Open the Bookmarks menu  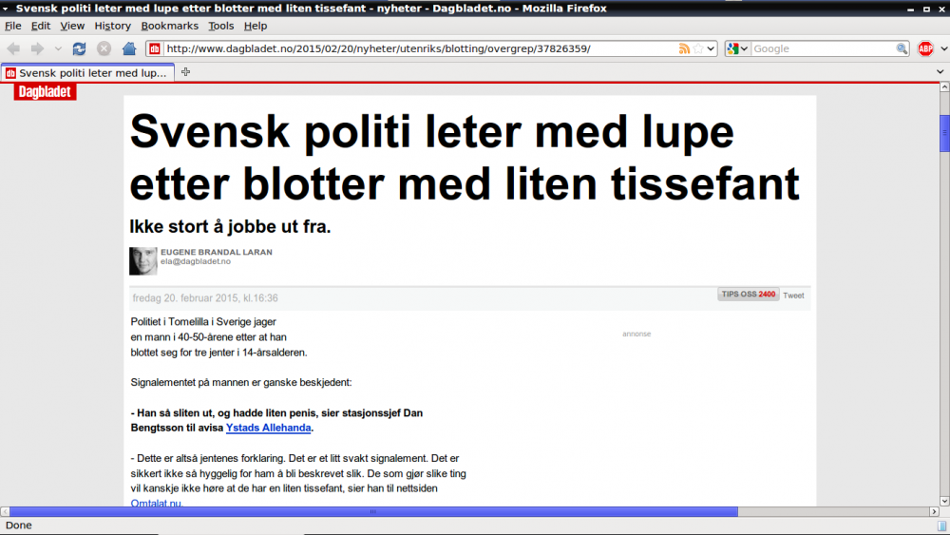coord(169,26)
